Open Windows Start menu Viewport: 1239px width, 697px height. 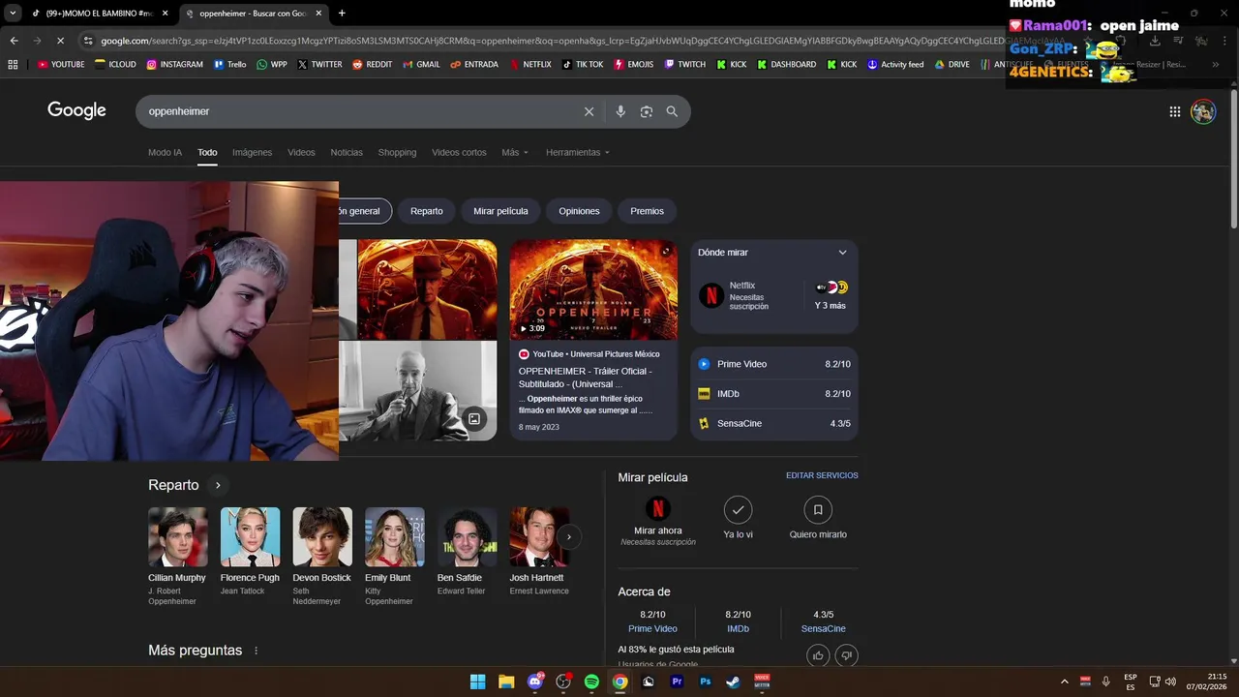(x=478, y=682)
